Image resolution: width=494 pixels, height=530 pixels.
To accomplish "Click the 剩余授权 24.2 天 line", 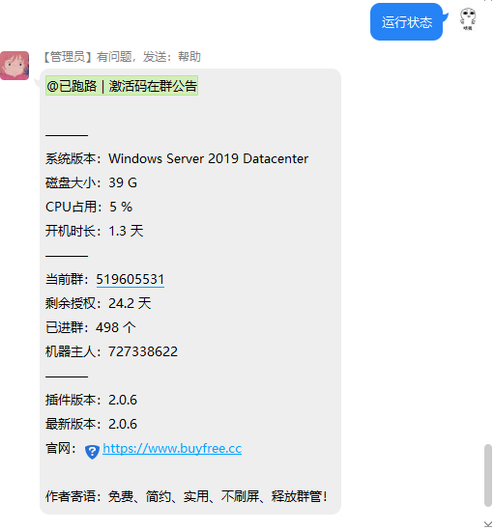I will [99, 303].
